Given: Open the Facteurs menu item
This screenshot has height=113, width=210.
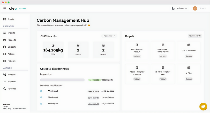Looking at the screenshot, I should [12, 61].
